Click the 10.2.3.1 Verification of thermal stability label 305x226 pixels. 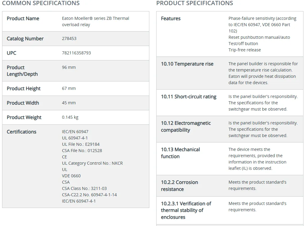[x=186, y=210]
